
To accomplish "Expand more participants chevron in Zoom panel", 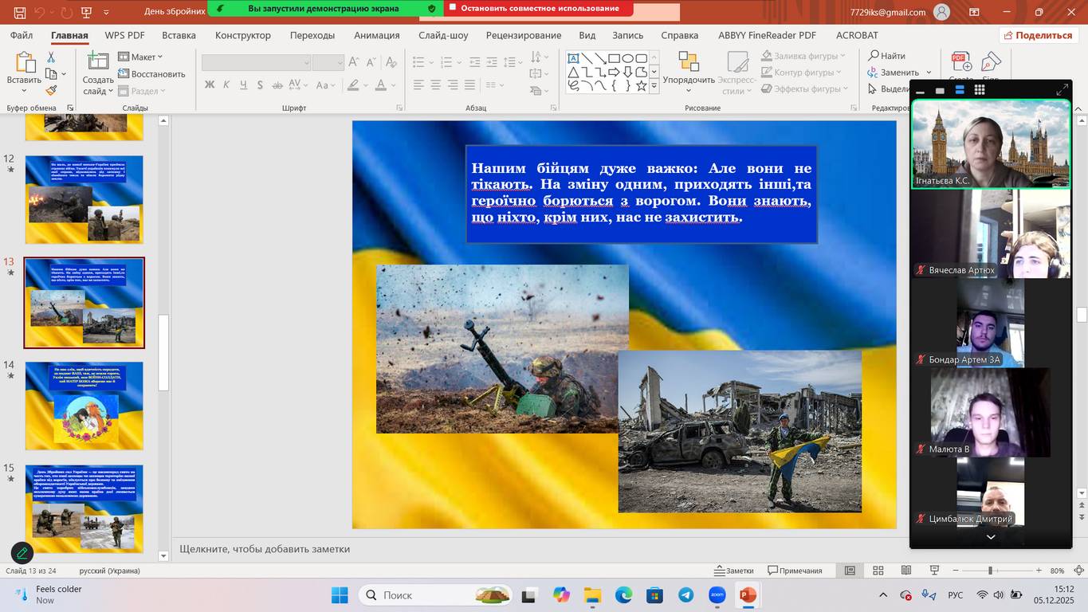I will pos(991,537).
